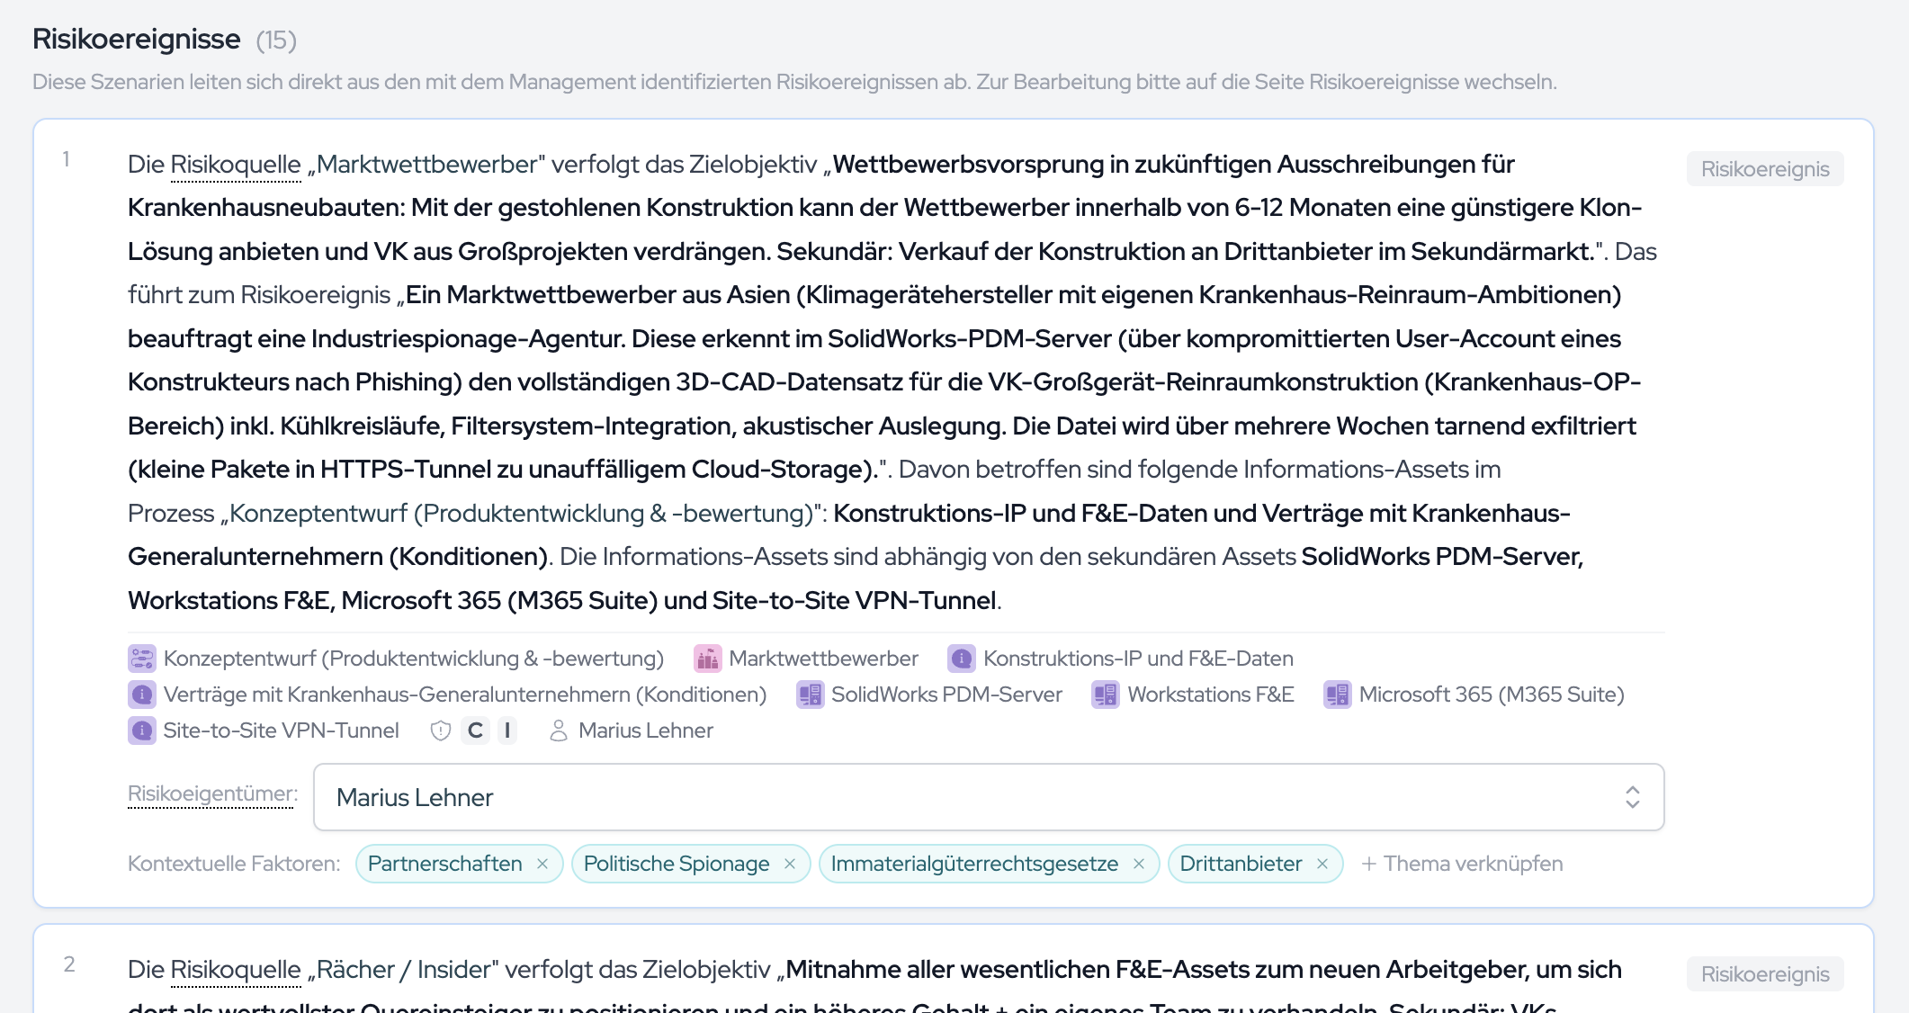The image size is (1909, 1013).
Task: Click scenario number 1
Action: pos(66,159)
